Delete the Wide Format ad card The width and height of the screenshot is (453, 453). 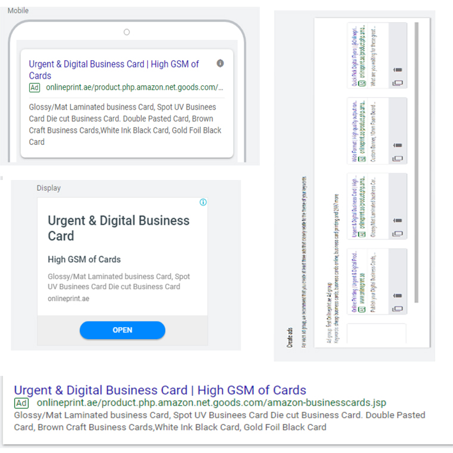[398, 145]
